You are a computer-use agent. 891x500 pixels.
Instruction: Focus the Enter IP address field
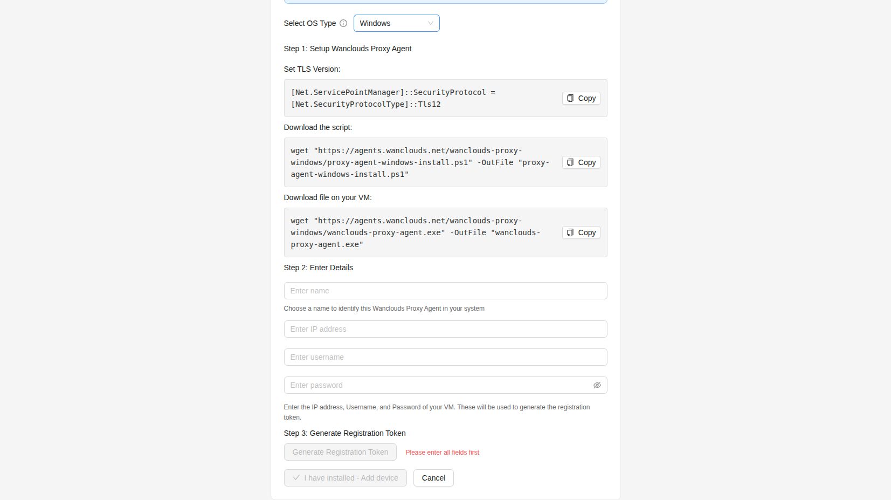[445, 329]
